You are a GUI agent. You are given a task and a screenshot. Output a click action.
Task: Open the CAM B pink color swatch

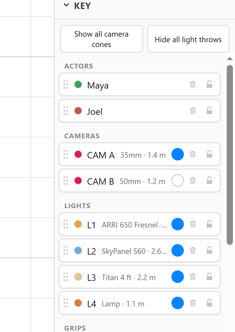(x=78, y=181)
